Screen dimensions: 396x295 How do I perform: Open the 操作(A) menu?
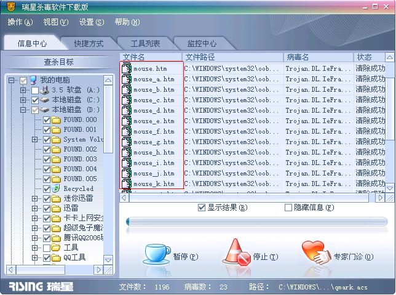pyautogui.click(x=20, y=22)
